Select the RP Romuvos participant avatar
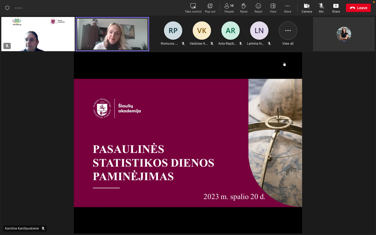 coord(173,31)
